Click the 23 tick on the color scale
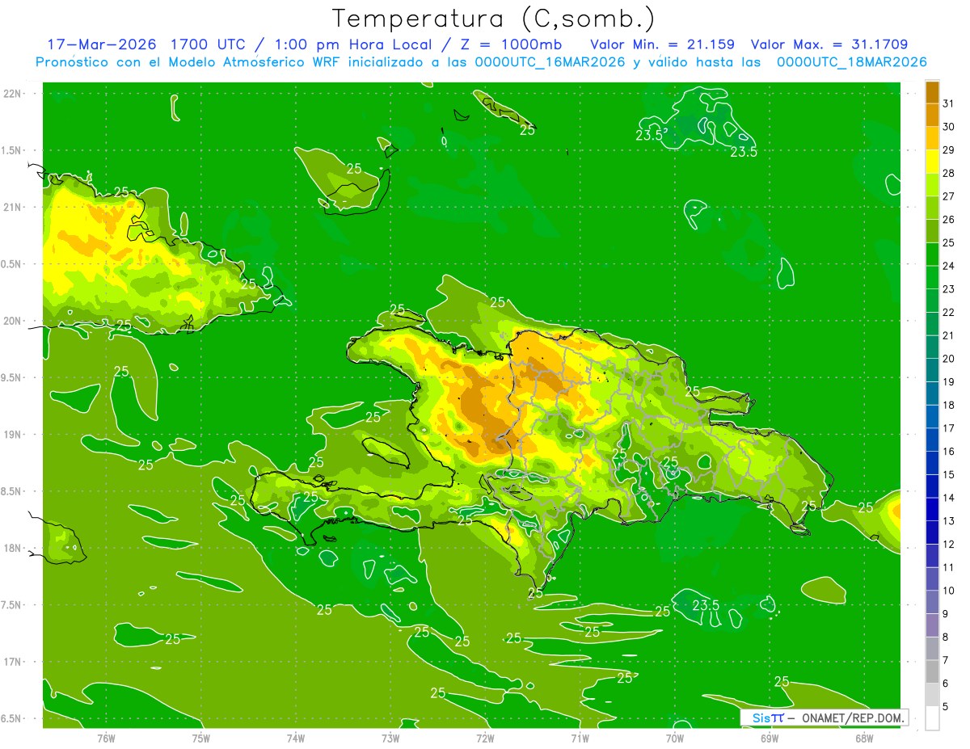Viewport: 970px width, 749px height. pos(948,289)
